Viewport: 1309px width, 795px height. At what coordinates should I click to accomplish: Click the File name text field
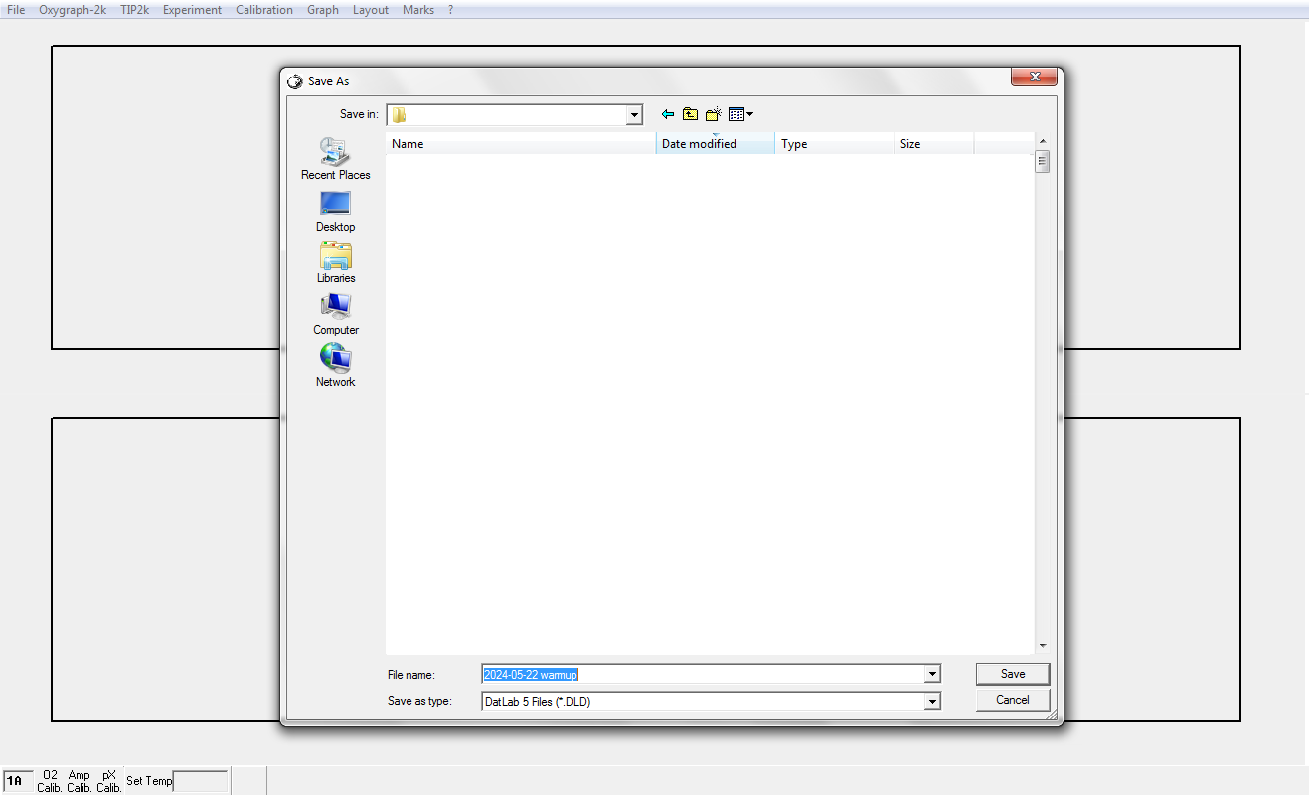point(703,674)
